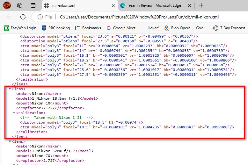Image resolution: width=248 pixels, height=165 pixels.
Task: Open the Edge profile avatar
Action: click(7, 5)
